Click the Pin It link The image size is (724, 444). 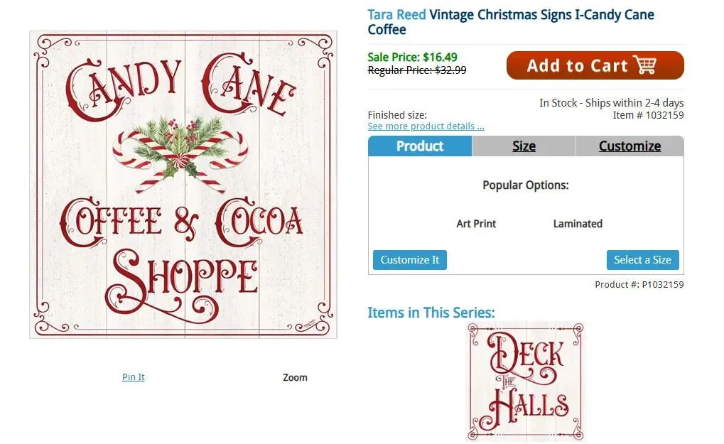134,377
